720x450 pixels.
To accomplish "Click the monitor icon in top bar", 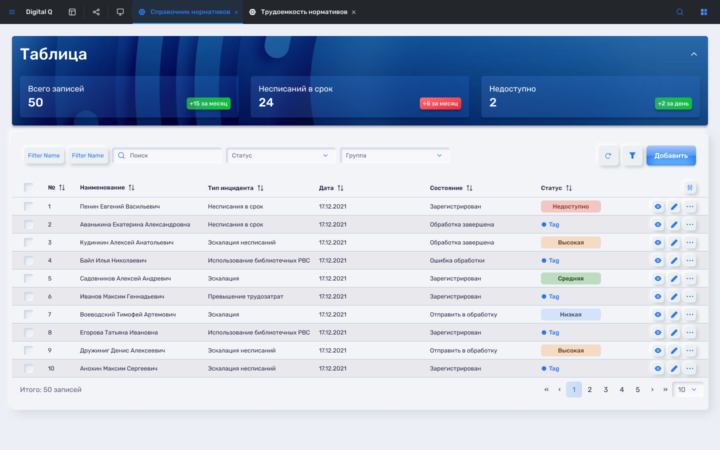I will click(x=120, y=12).
